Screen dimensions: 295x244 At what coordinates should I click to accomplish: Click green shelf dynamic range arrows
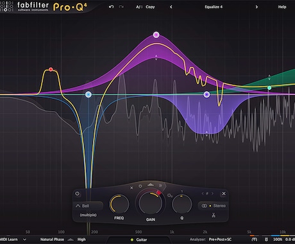point(269,78)
